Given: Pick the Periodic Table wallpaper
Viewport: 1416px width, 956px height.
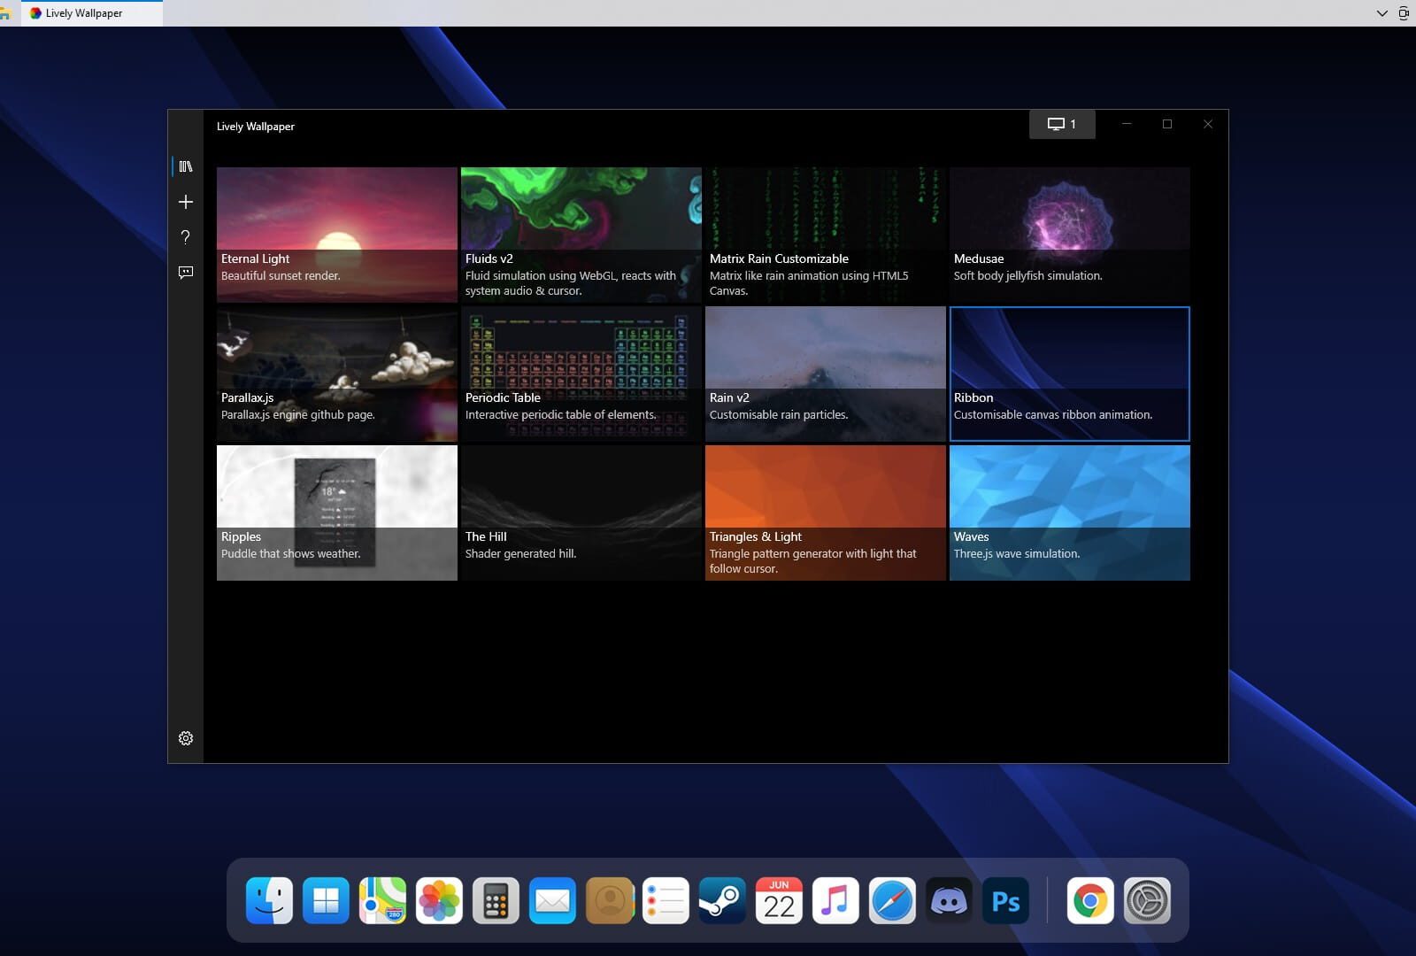Looking at the screenshot, I should [581, 374].
